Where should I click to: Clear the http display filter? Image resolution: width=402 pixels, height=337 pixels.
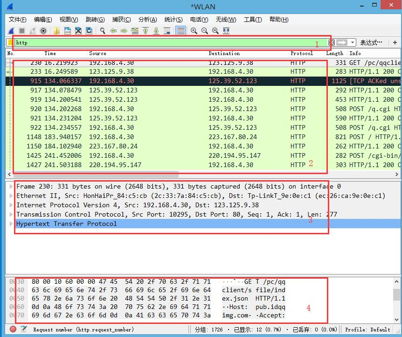[332, 42]
